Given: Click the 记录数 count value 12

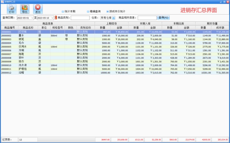Looking at the screenshot, I should [28, 140].
